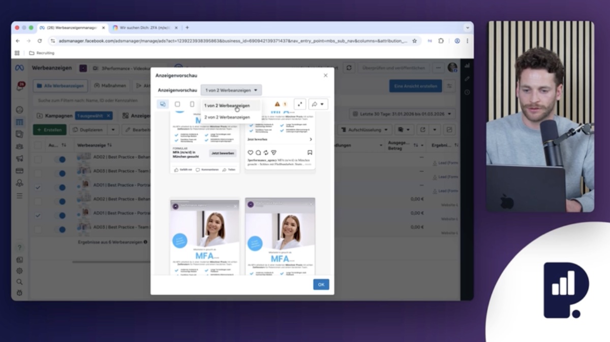Open the Meta logo home icon
Image resolution: width=610 pixels, height=342 pixels.
tap(19, 68)
